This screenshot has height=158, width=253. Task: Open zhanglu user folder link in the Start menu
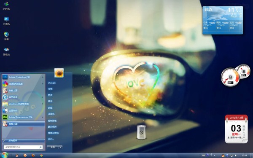[52, 83]
